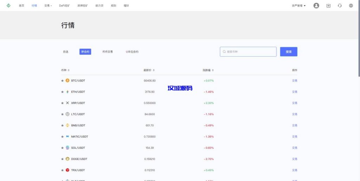Select the 秒合约 tab

(x=85, y=52)
